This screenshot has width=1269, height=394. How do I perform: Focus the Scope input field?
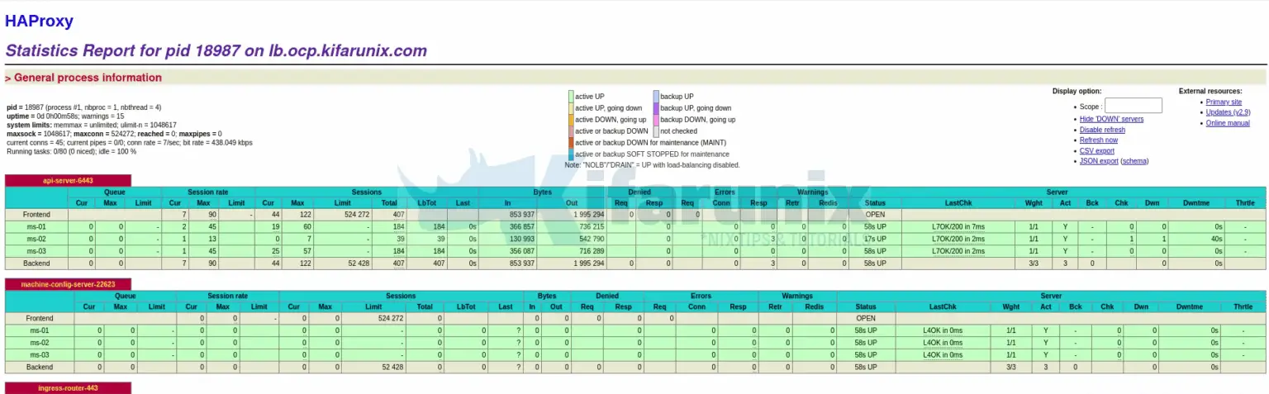pyautogui.click(x=1133, y=106)
